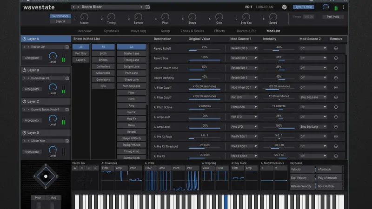This screenshot has width=372, height=209.
Task: Go to previous performance preset arrow
Action: click(73, 7)
